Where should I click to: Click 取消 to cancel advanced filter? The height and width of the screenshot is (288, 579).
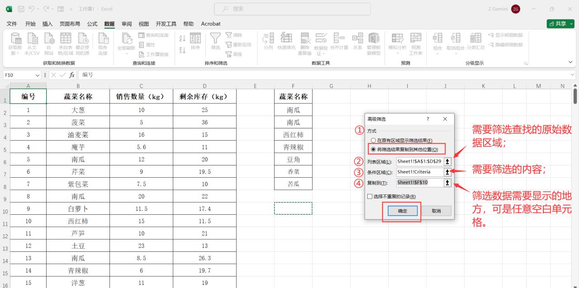click(x=437, y=211)
